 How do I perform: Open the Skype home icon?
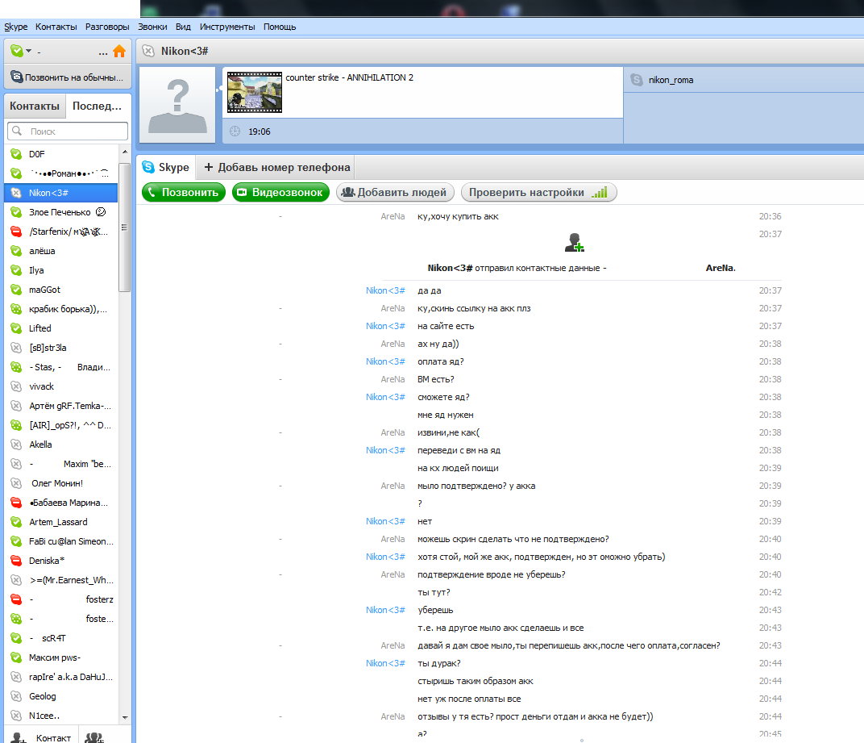tap(119, 52)
